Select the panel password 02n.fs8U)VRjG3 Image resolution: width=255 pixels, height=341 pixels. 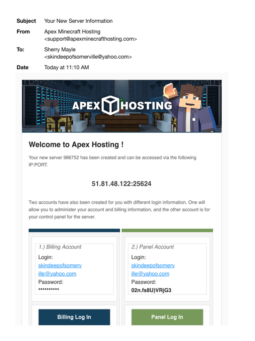point(151,290)
